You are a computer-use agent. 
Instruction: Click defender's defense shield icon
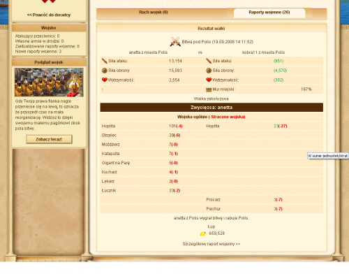coord(209,71)
